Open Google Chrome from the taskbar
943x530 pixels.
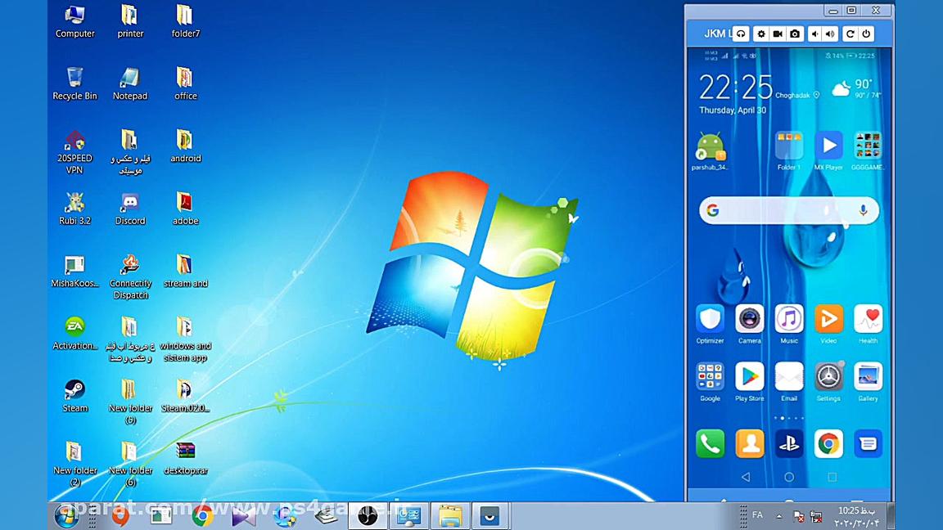click(x=203, y=515)
